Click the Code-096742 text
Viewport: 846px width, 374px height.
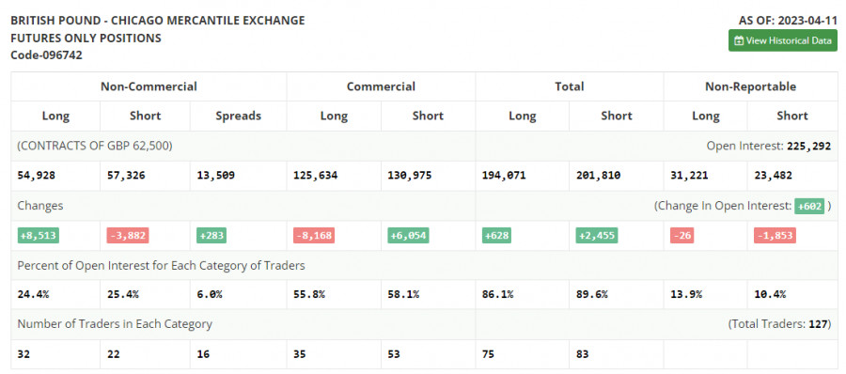(x=46, y=55)
